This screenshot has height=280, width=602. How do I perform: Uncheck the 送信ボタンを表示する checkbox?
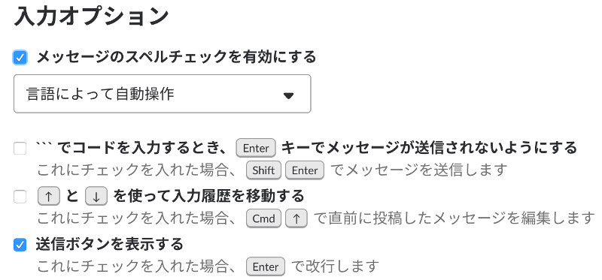click(20, 245)
